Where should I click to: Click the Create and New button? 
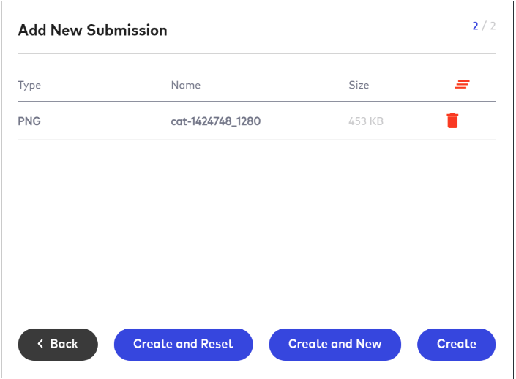click(x=335, y=344)
